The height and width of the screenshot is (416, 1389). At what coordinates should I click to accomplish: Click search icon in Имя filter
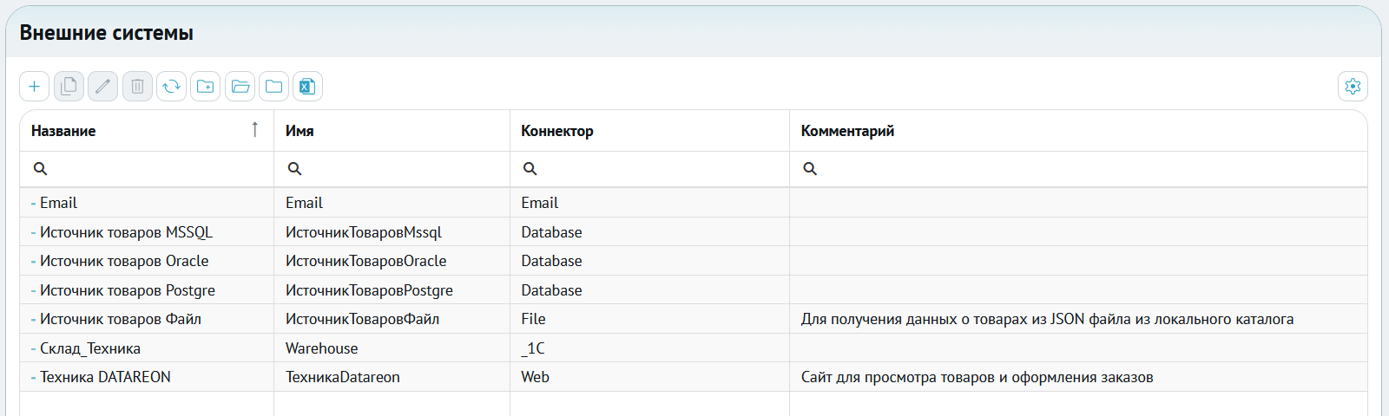tap(294, 168)
